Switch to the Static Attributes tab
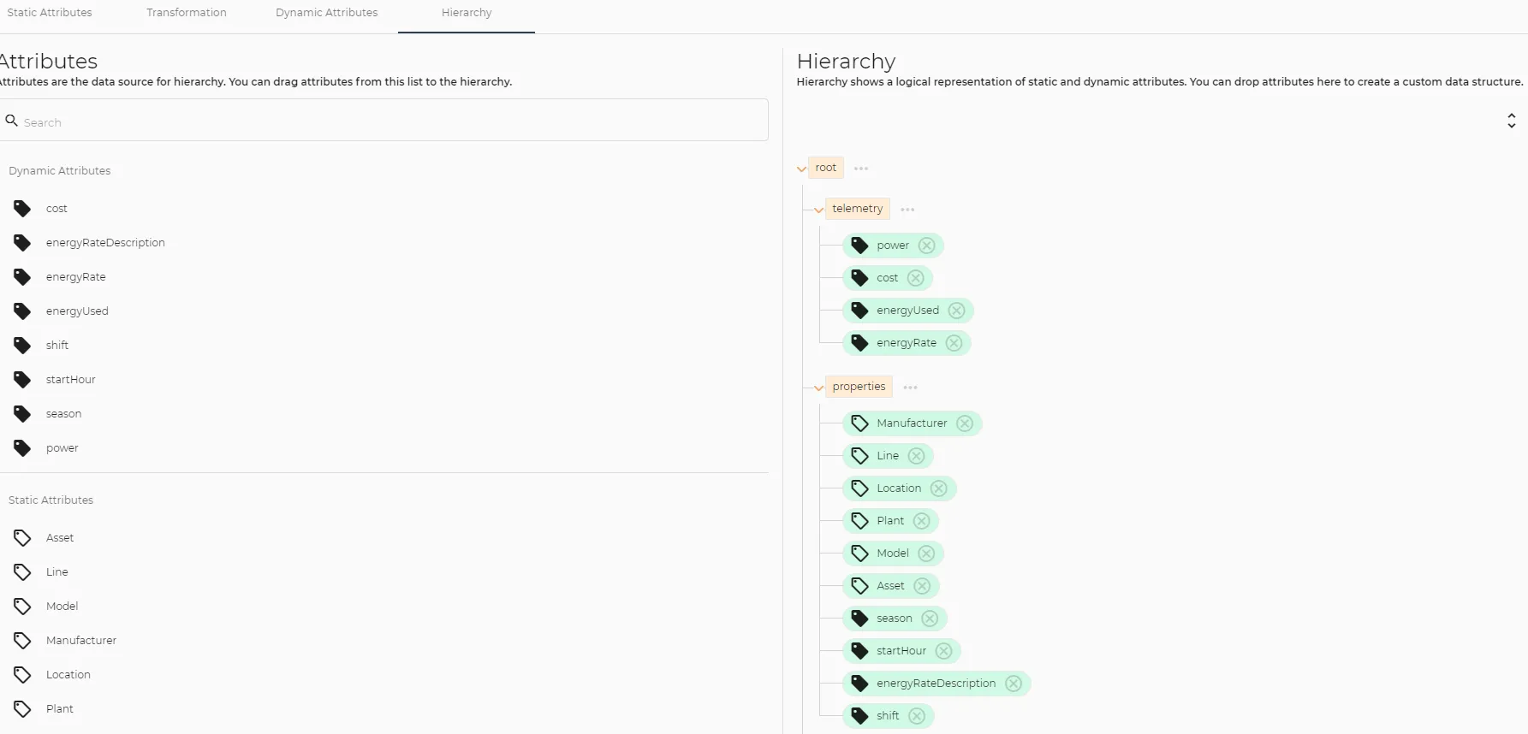1528x734 pixels. pos(50,13)
